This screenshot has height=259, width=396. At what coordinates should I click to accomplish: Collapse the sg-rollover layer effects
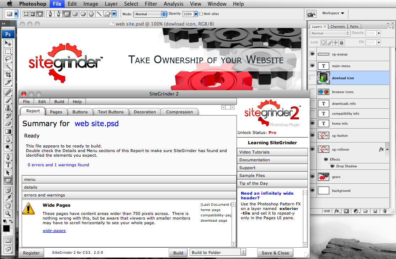pos(387,149)
